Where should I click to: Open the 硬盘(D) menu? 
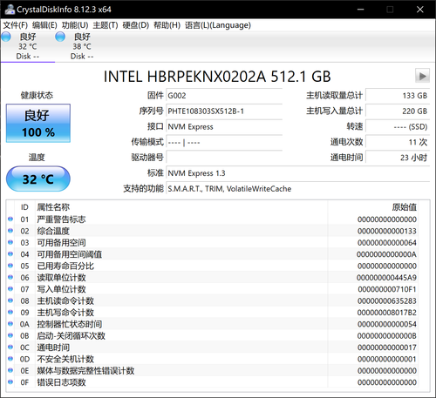135,25
